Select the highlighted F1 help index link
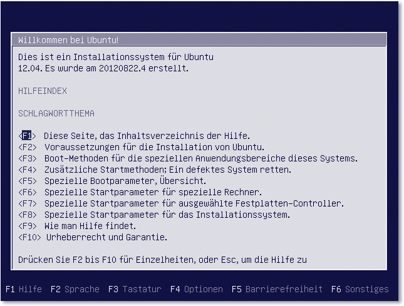Viewport: 404px width, 306px height. click(27, 136)
